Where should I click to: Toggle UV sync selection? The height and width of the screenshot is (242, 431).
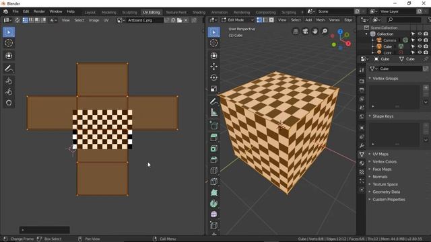tap(17, 20)
